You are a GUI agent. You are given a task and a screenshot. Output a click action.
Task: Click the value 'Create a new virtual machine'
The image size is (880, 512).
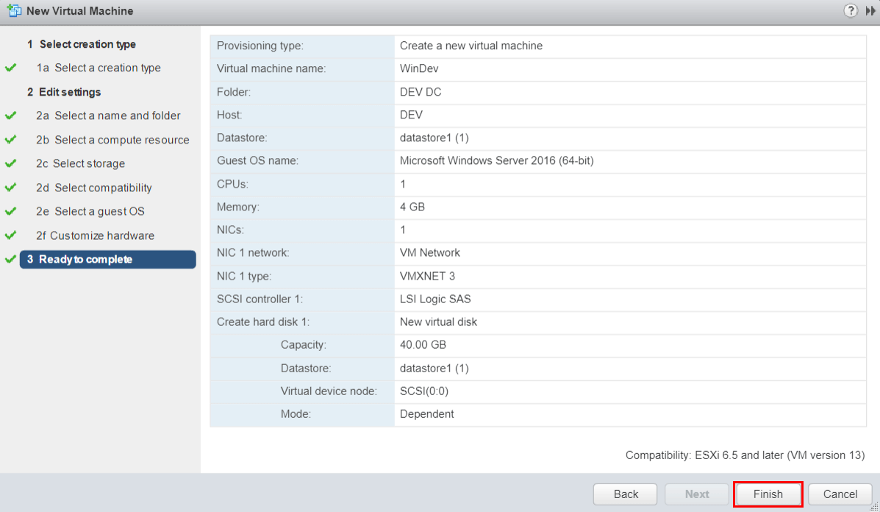tap(471, 46)
